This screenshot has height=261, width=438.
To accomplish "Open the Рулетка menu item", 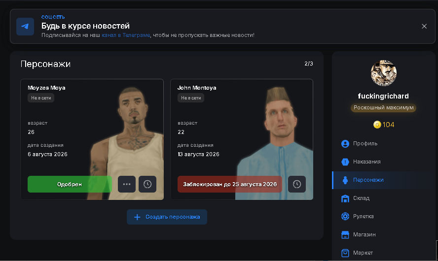I will pyautogui.click(x=384, y=216).
